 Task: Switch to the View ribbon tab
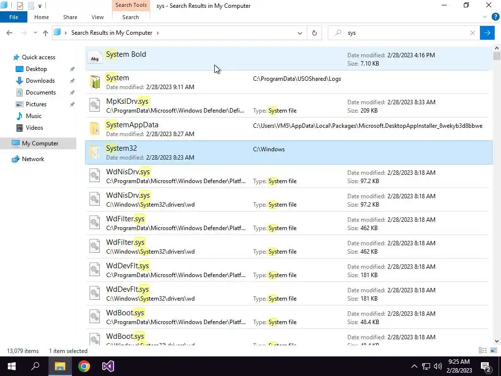pyautogui.click(x=97, y=17)
